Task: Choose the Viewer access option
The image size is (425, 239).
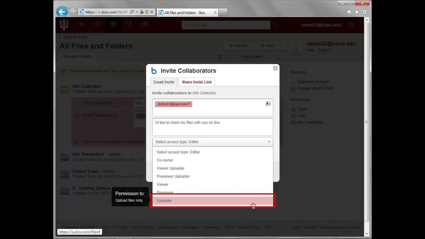Action: pyautogui.click(x=213, y=184)
